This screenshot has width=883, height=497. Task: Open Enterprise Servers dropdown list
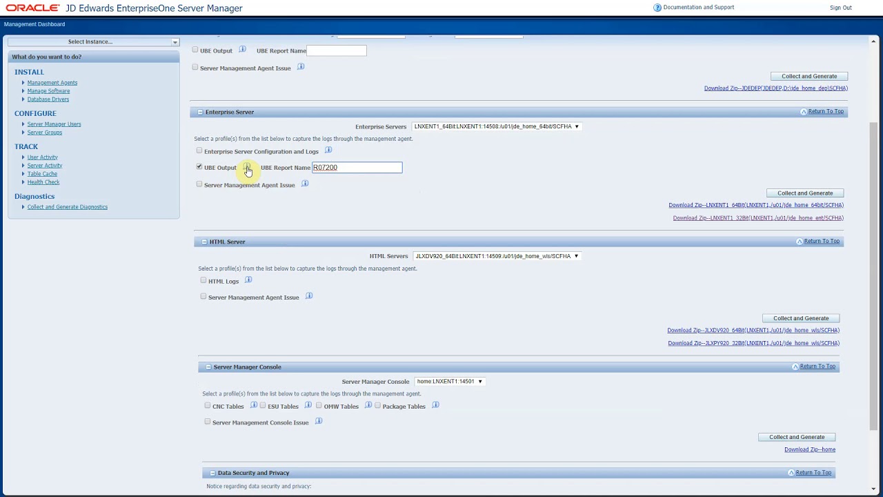coord(497,126)
